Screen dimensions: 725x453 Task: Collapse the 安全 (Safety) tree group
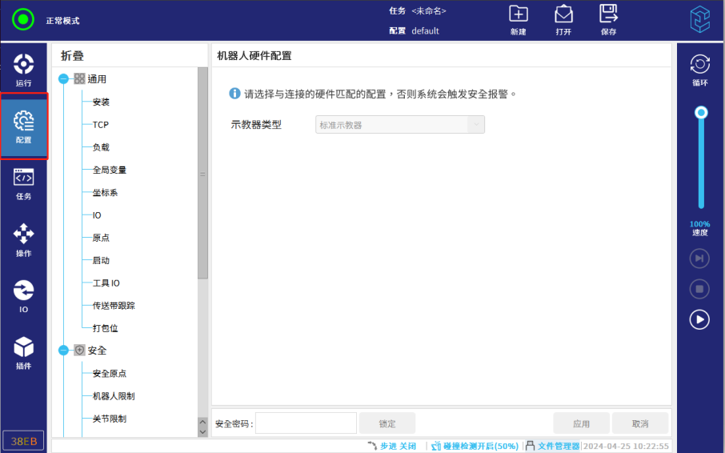click(64, 351)
